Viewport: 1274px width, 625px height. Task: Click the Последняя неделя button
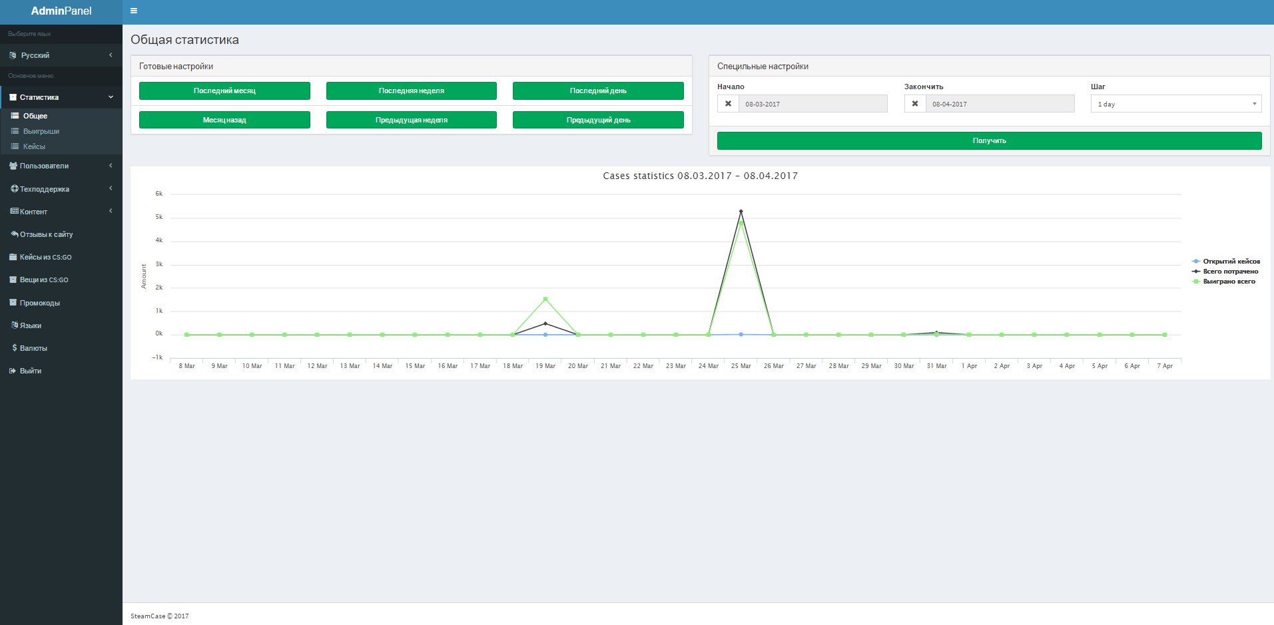point(412,91)
